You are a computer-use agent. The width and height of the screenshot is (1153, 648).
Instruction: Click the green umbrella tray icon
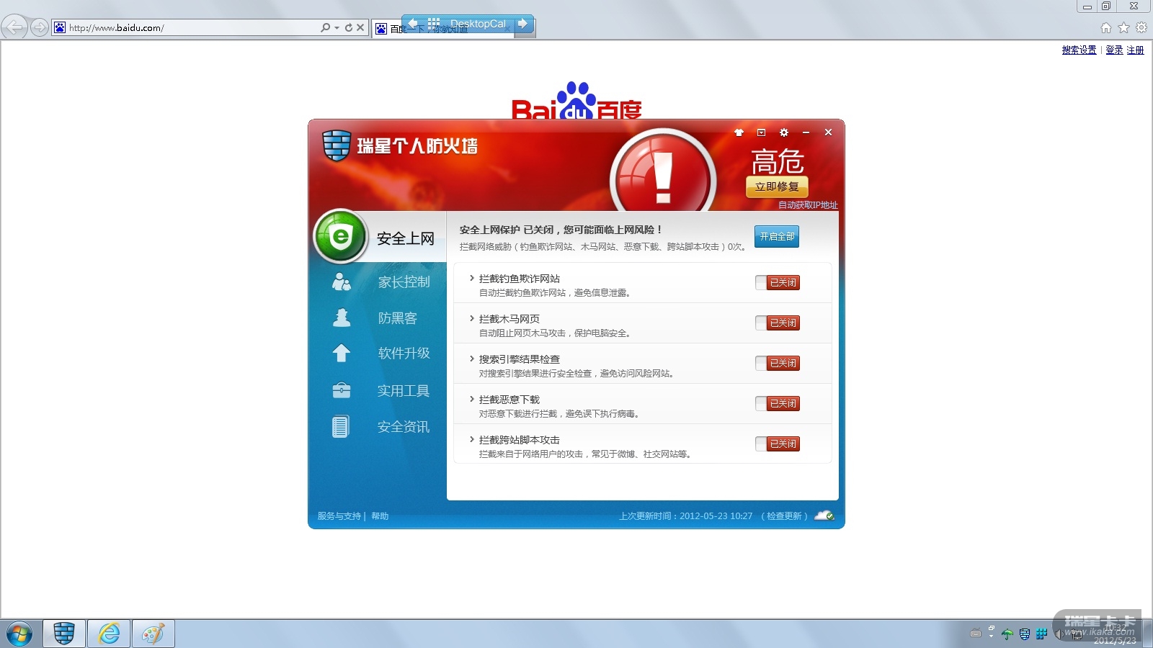1007,634
